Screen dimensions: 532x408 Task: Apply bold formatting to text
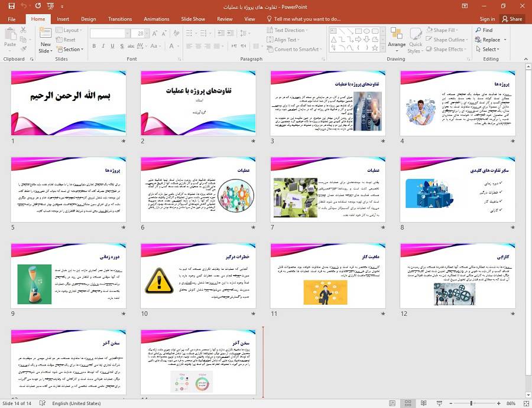94,46
